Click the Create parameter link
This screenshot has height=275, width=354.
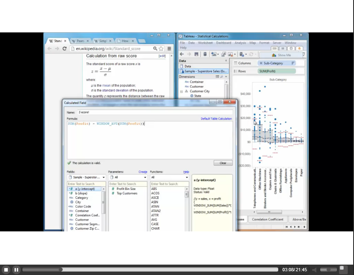pos(143,172)
